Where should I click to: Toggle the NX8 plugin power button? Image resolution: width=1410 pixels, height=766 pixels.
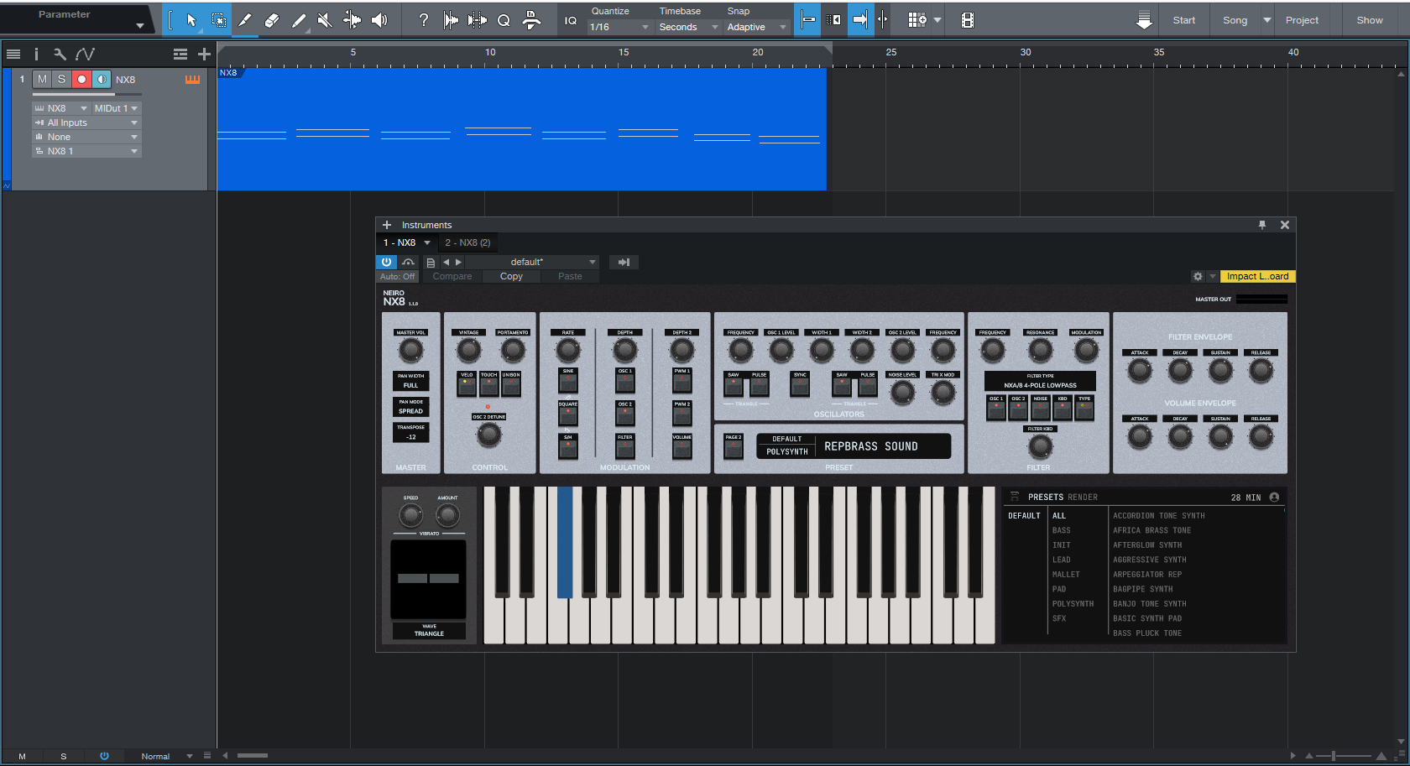click(386, 262)
